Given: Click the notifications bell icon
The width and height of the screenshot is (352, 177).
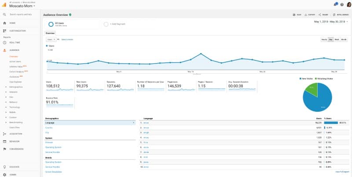Looking at the screenshot, I should pyautogui.click(x=336, y=4).
